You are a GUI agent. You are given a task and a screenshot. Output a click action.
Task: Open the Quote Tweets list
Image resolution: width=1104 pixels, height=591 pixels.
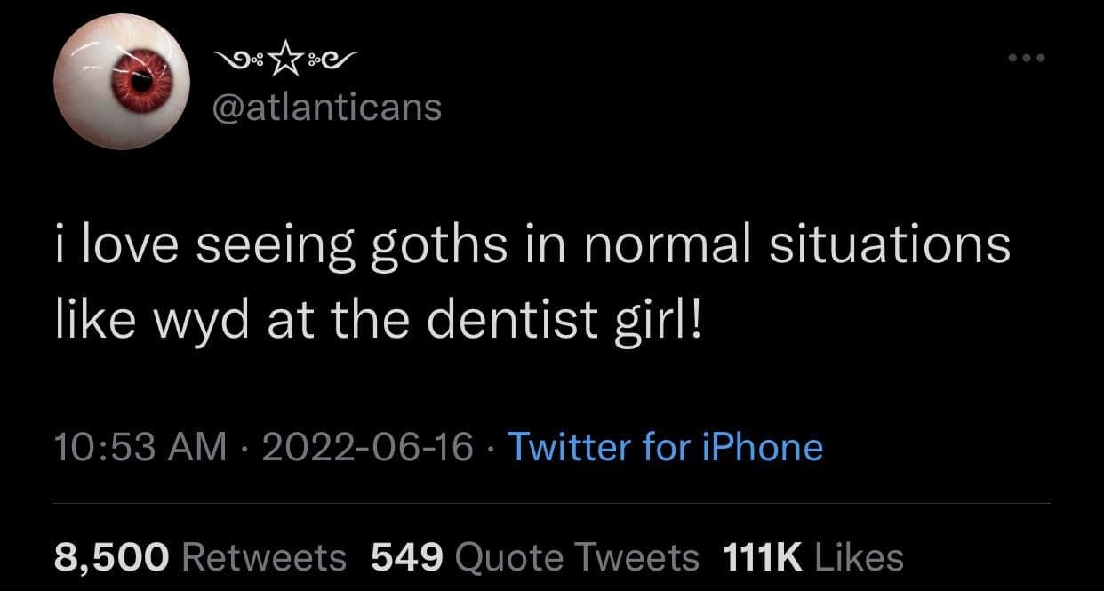576,557
